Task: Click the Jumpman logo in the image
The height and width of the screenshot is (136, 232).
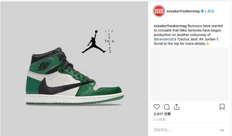Action: click(x=94, y=42)
